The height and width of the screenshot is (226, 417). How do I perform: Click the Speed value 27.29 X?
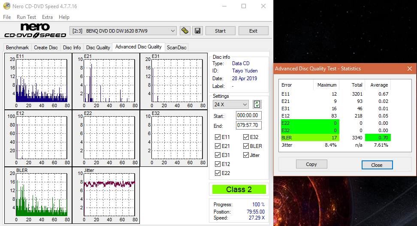257,218
